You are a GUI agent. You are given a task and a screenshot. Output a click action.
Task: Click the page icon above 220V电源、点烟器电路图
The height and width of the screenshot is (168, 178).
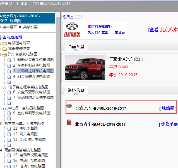(9, 103)
